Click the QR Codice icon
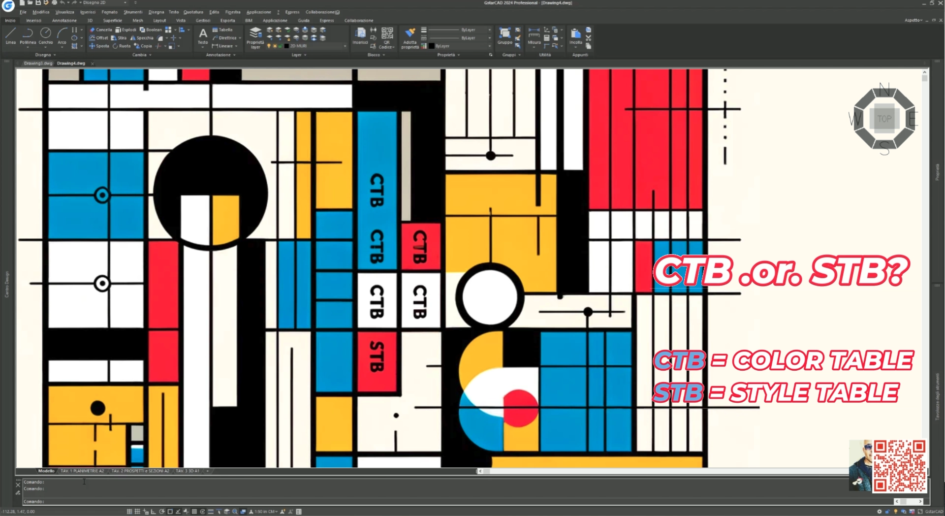 pyautogui.click(x=387, y=37)
